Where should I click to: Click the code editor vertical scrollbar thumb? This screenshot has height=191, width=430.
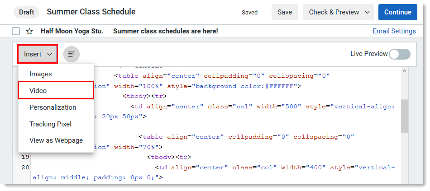pos(404,116)
